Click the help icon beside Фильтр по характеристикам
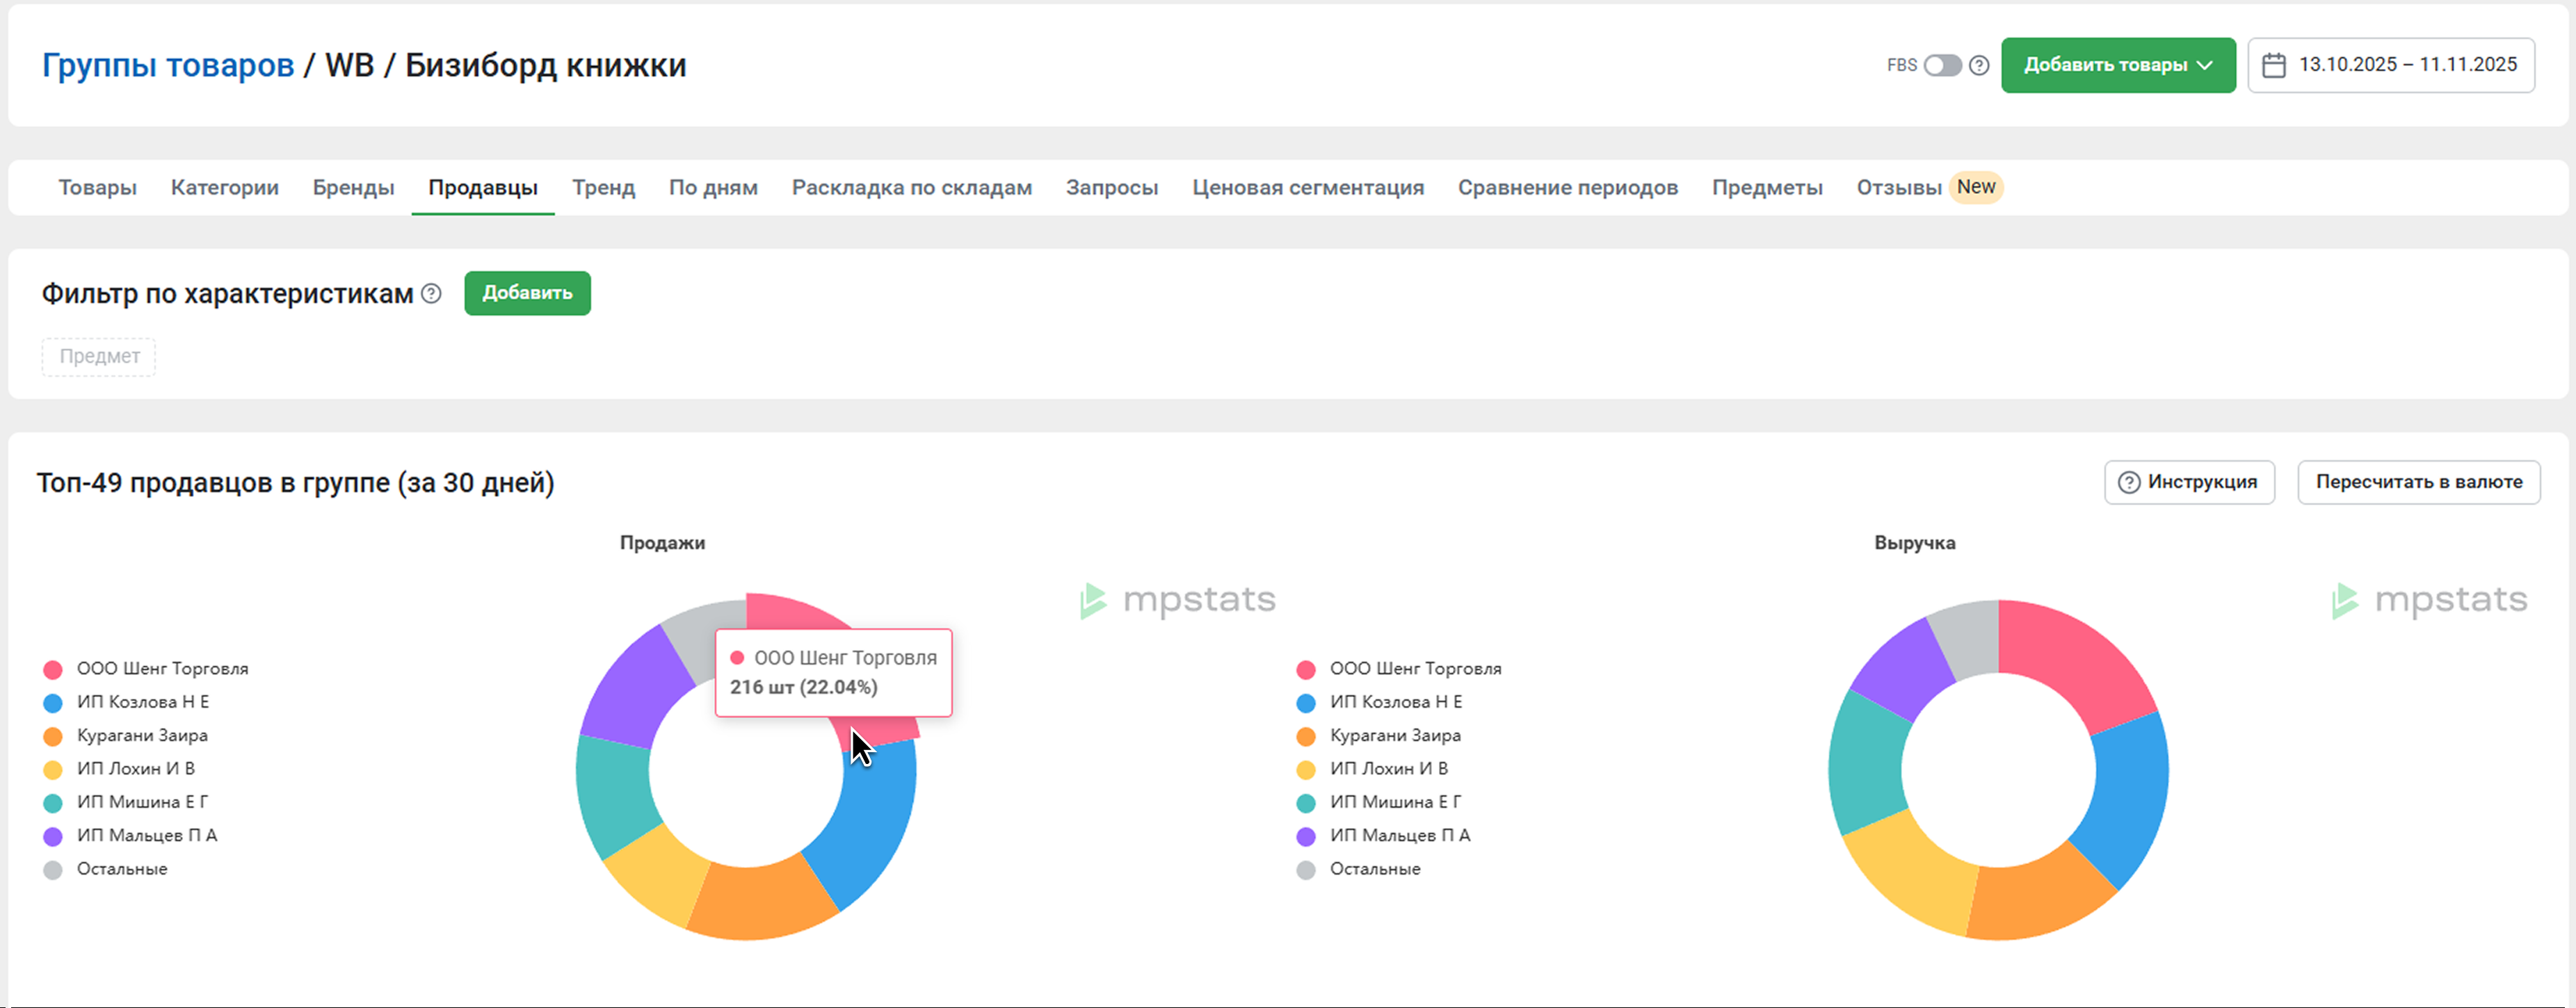The width and height of the screenshot is (2576, 1008). 431,293
